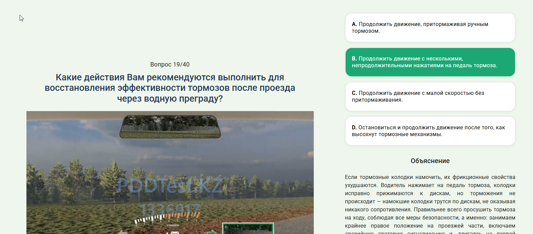Select answer A about the handbrake
This screenshot has height=234, width=533.
(x=430, y=28)
